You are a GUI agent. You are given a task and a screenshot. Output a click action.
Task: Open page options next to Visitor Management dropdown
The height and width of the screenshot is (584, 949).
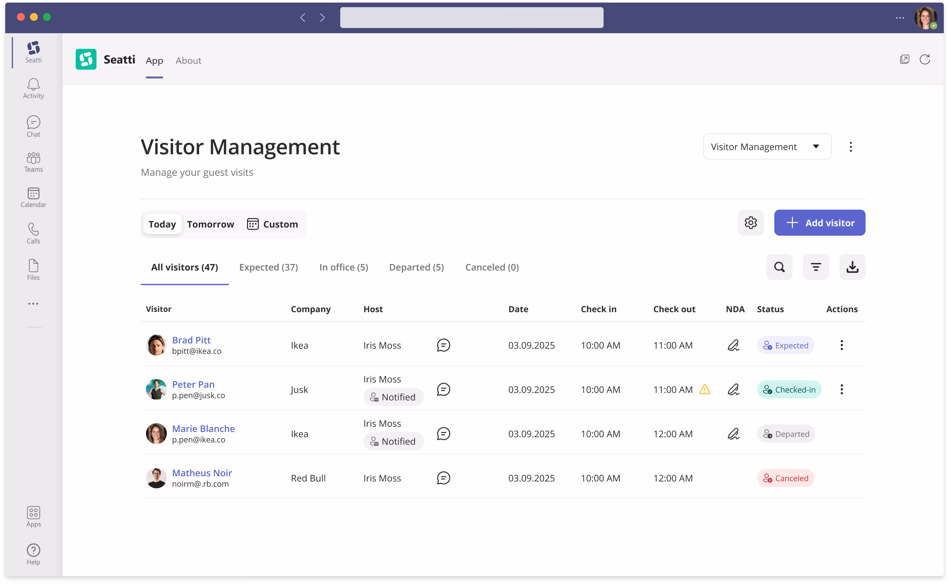pos(851,147)
